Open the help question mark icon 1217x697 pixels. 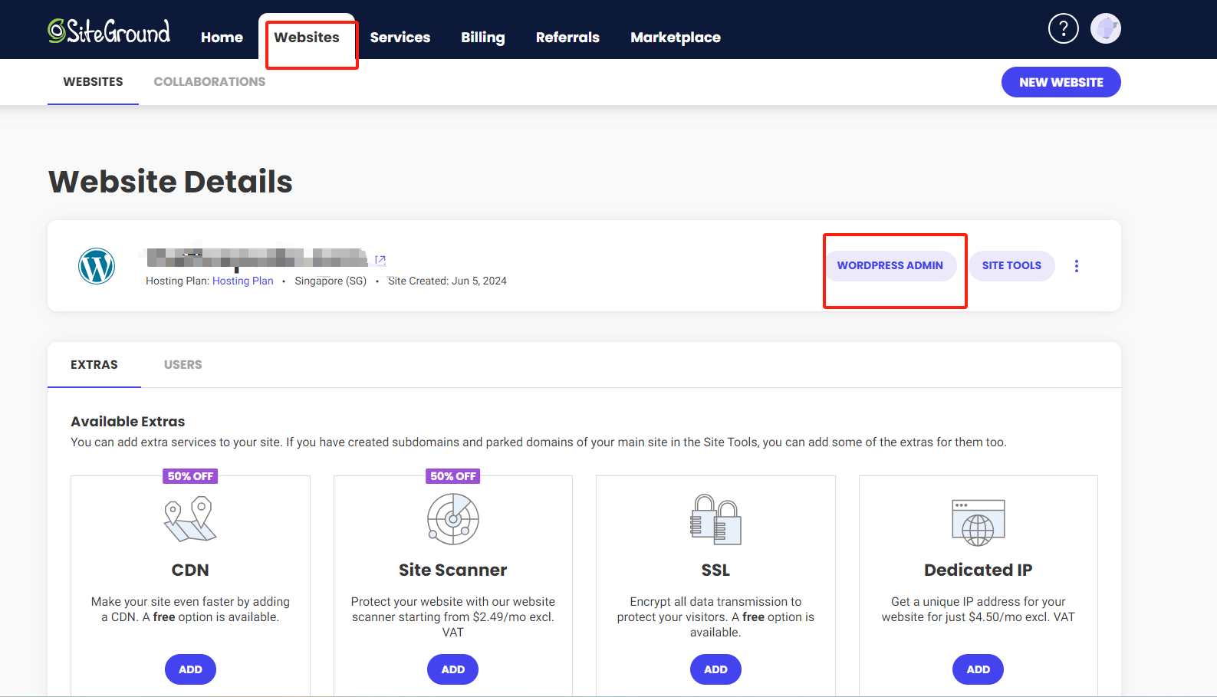[x=1063, y=29]
